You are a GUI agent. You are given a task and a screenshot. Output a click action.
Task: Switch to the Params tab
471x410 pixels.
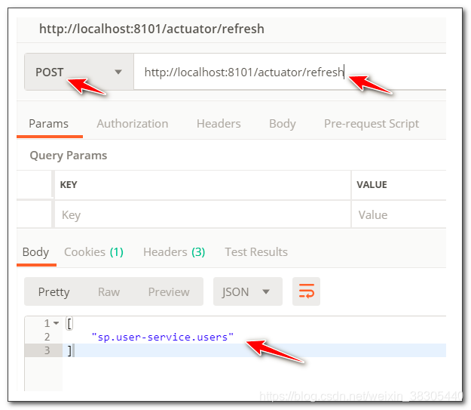(49, 124)
